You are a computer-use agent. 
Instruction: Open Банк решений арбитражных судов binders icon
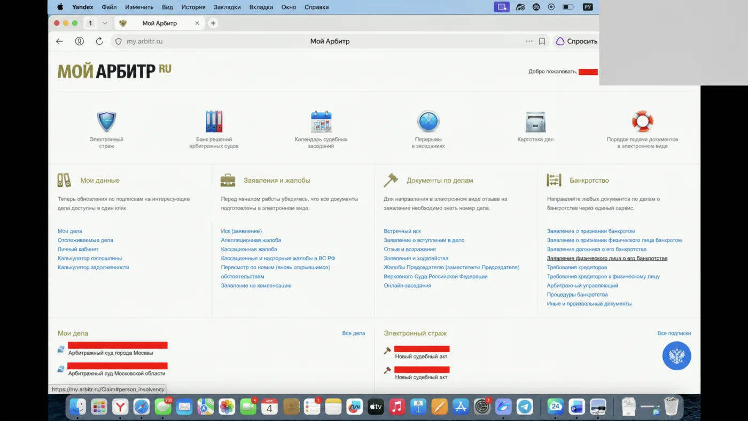[x=214, y=122]
